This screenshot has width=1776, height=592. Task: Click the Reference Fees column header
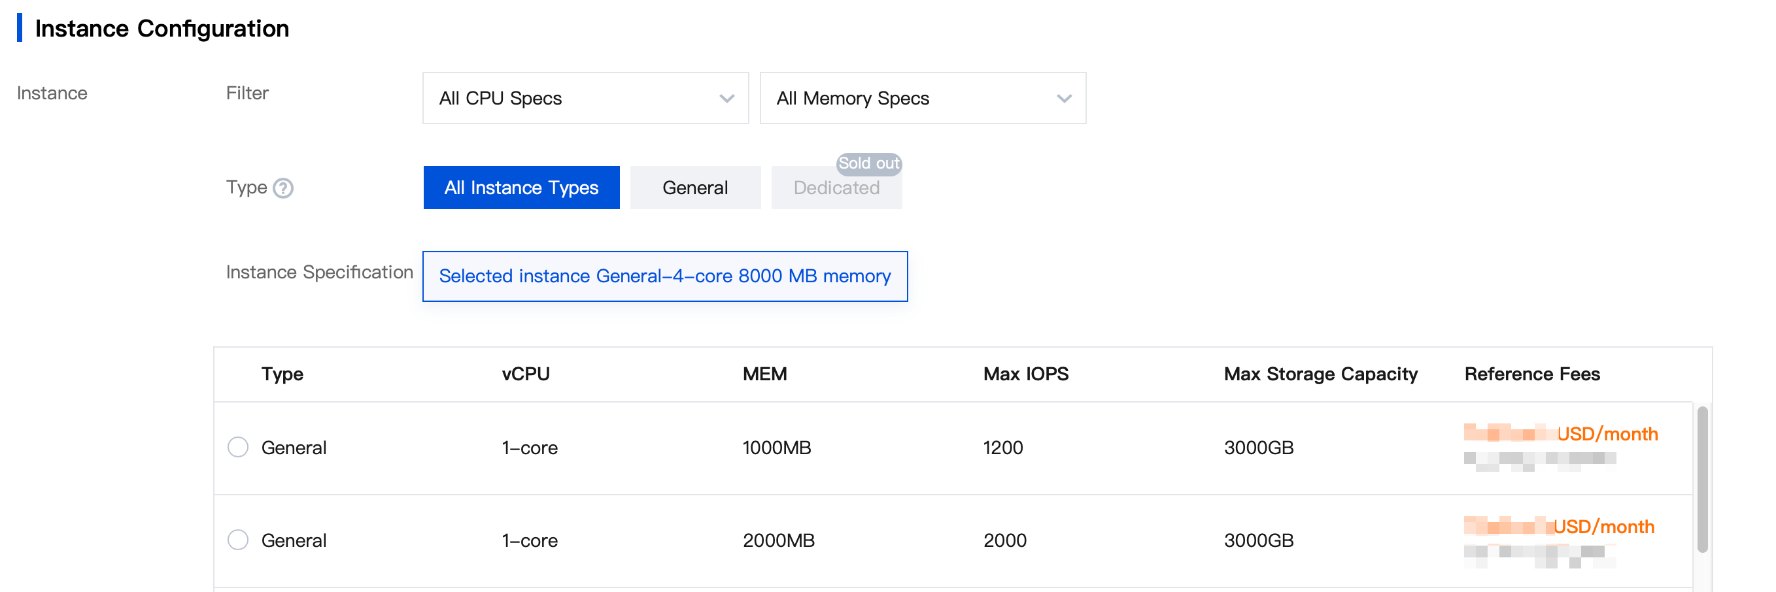1532,374
